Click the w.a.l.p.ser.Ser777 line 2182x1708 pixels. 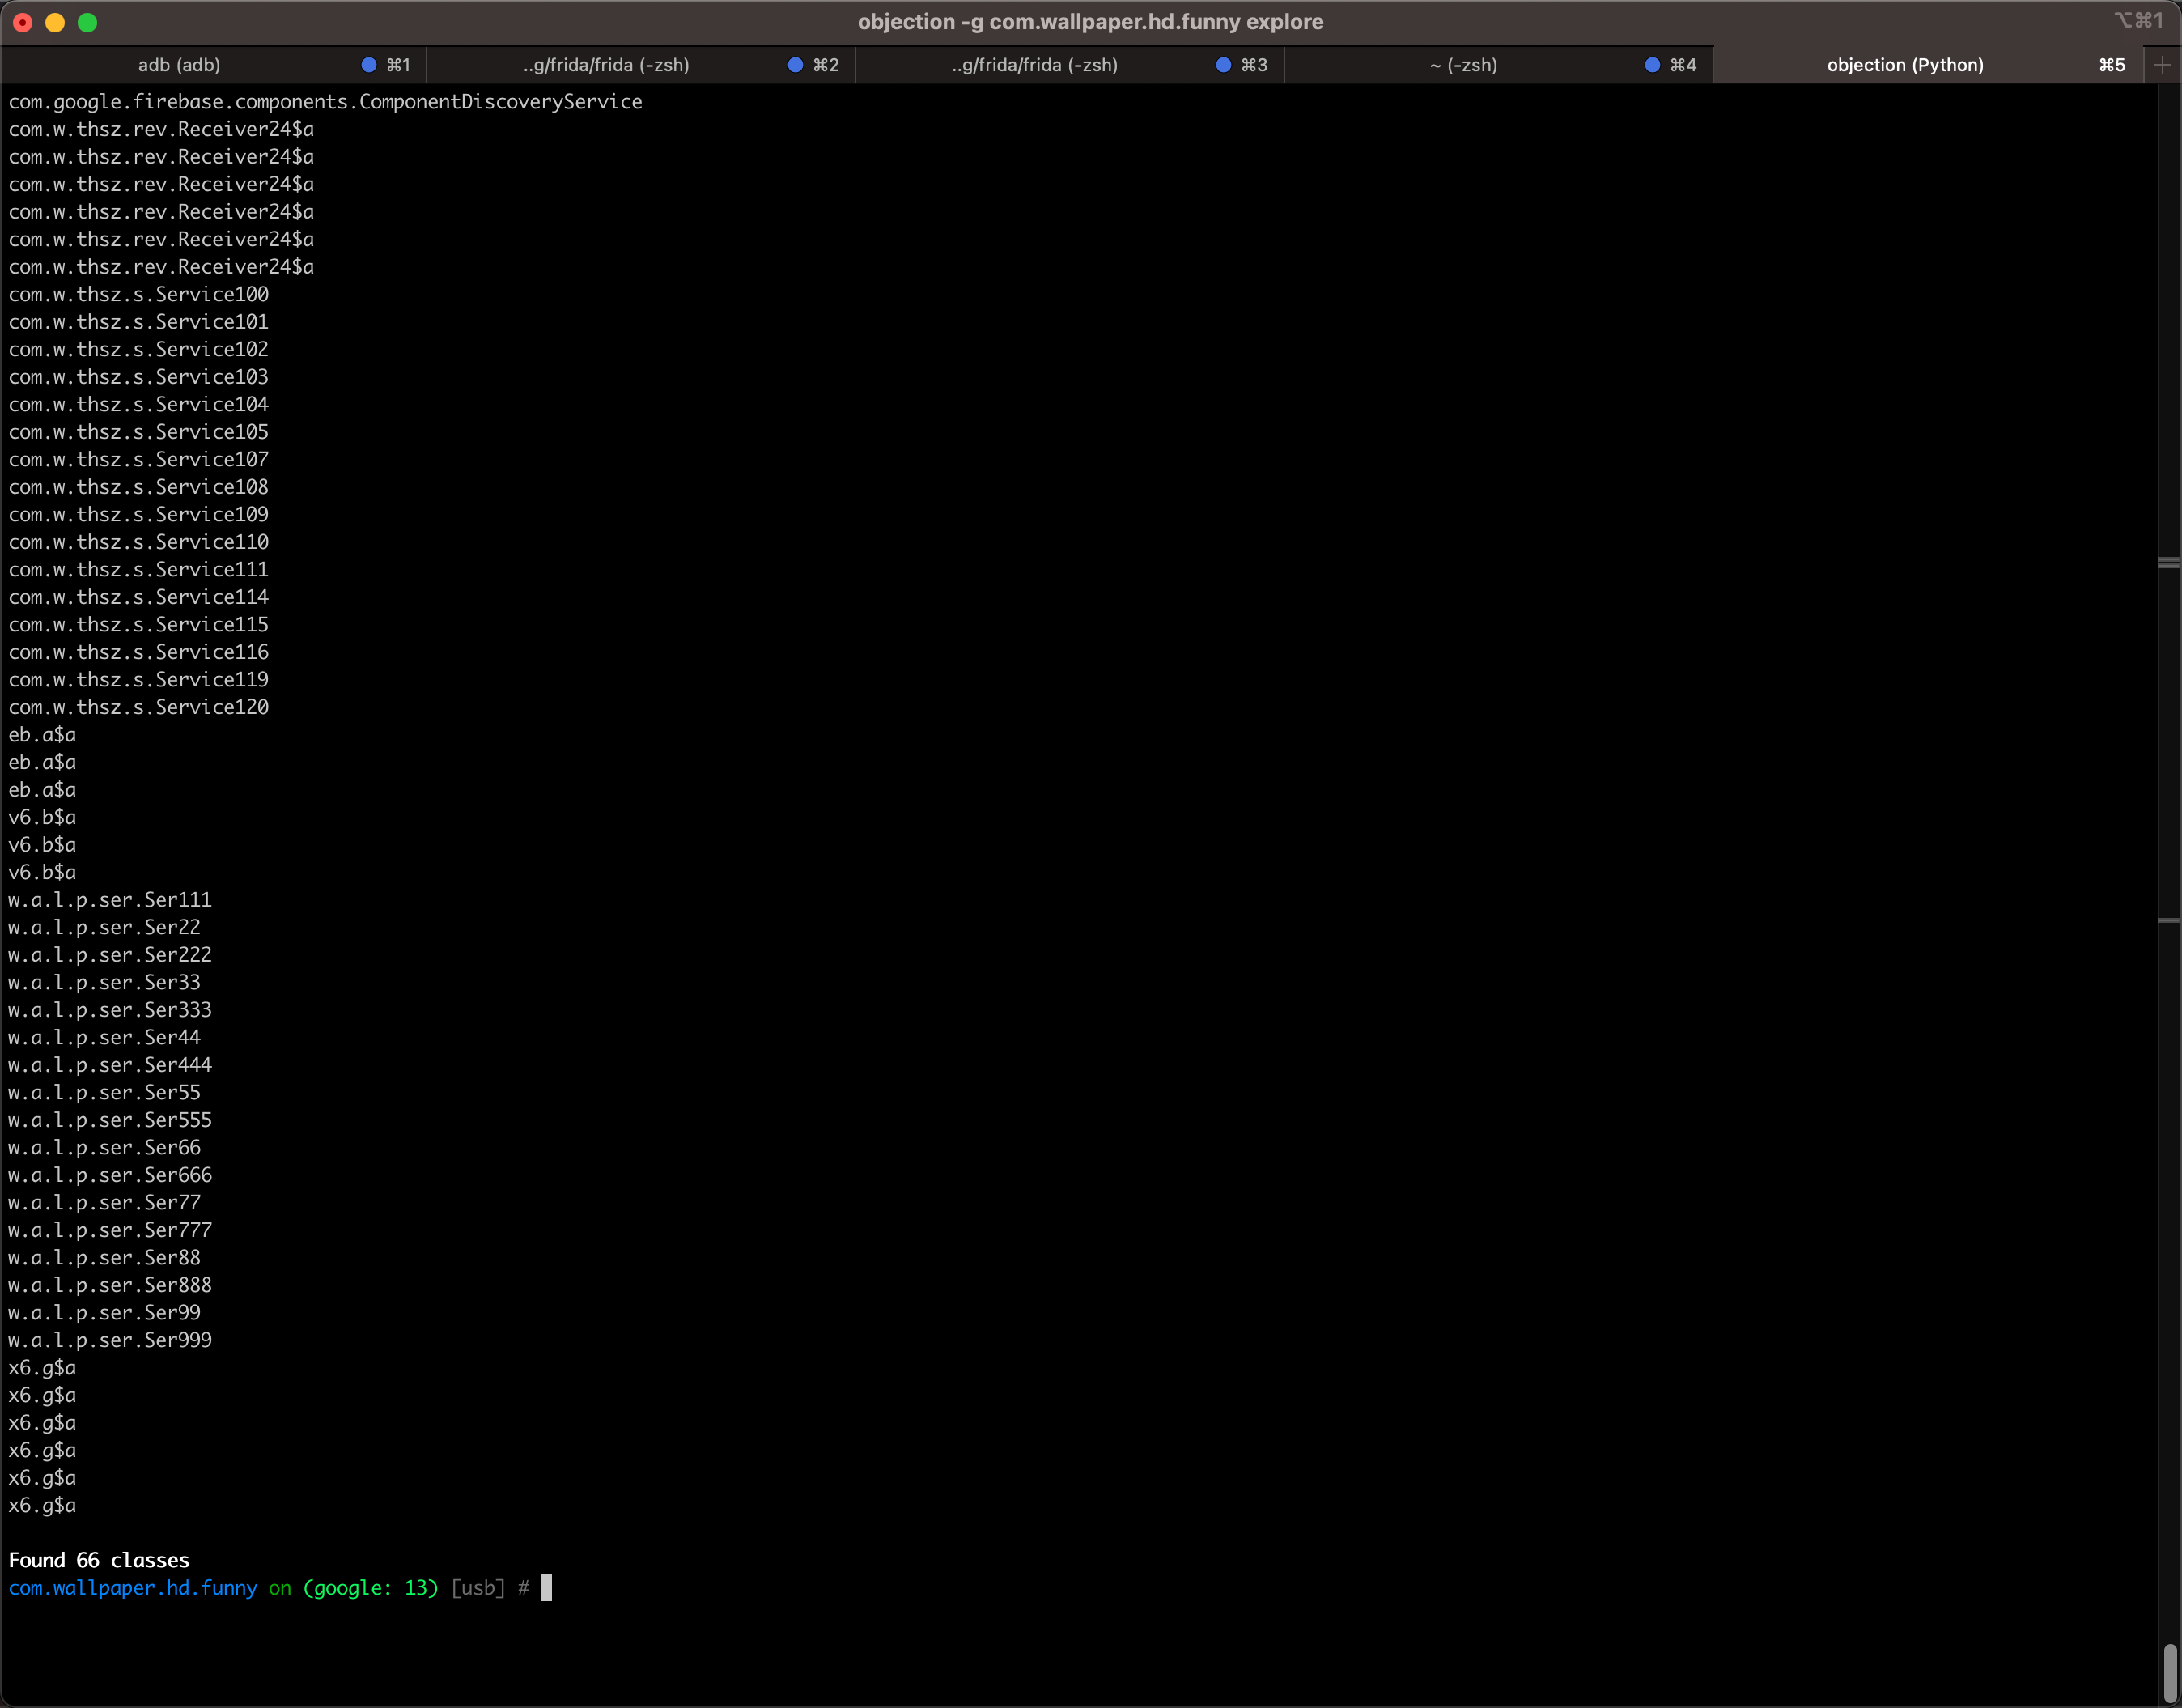110,1230
